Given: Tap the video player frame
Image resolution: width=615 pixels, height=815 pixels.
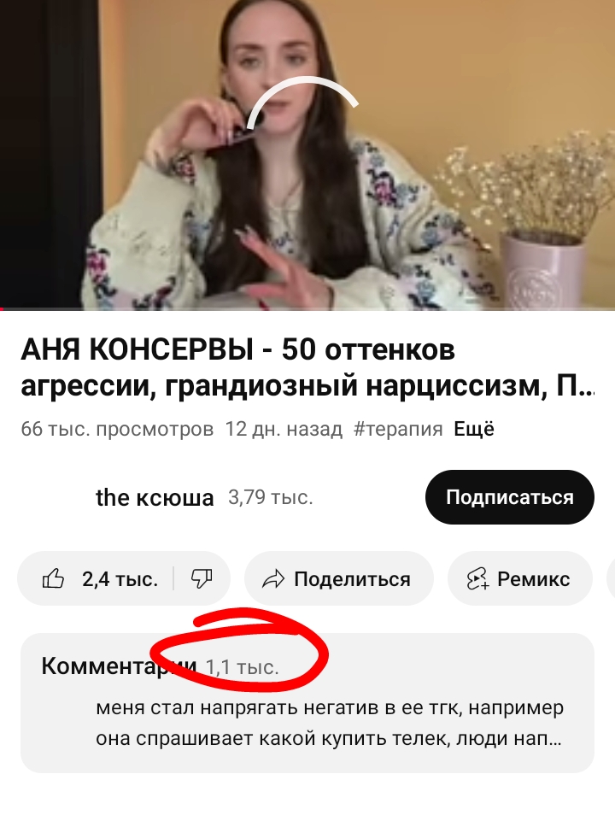Looking at the screenshot, I should [x=307, y=155].
